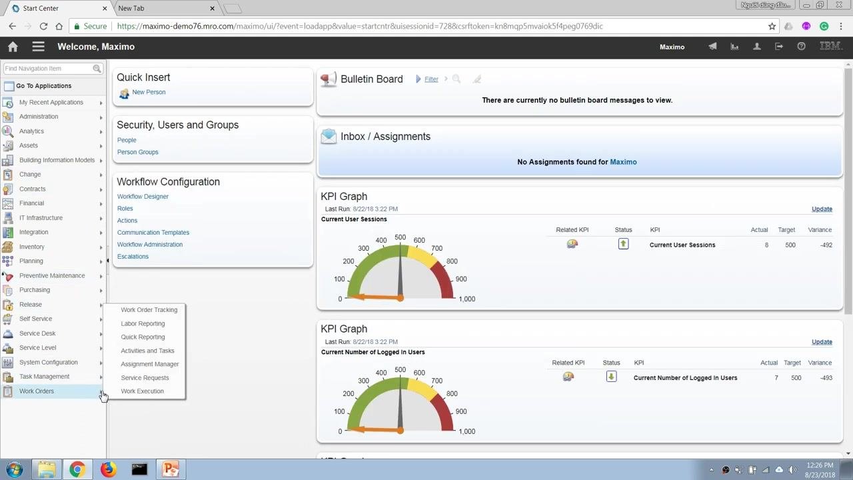Viewport: 853px width, 480px height.
Task: Open the hamburger navigation menu icon
Action: [38, 47]
